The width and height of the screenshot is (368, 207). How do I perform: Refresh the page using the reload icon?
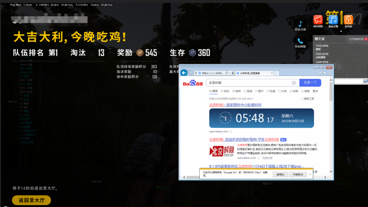[196, 73]
